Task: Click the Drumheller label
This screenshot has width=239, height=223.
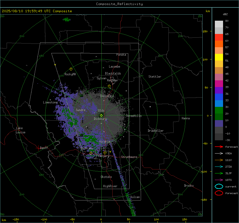Action: tap(156, 131)
